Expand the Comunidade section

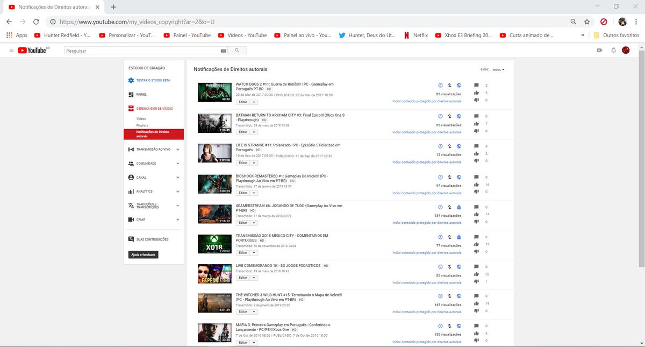177,163
